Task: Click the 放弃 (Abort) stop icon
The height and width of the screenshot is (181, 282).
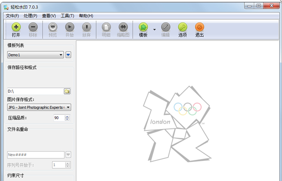Action: [86, 27]
